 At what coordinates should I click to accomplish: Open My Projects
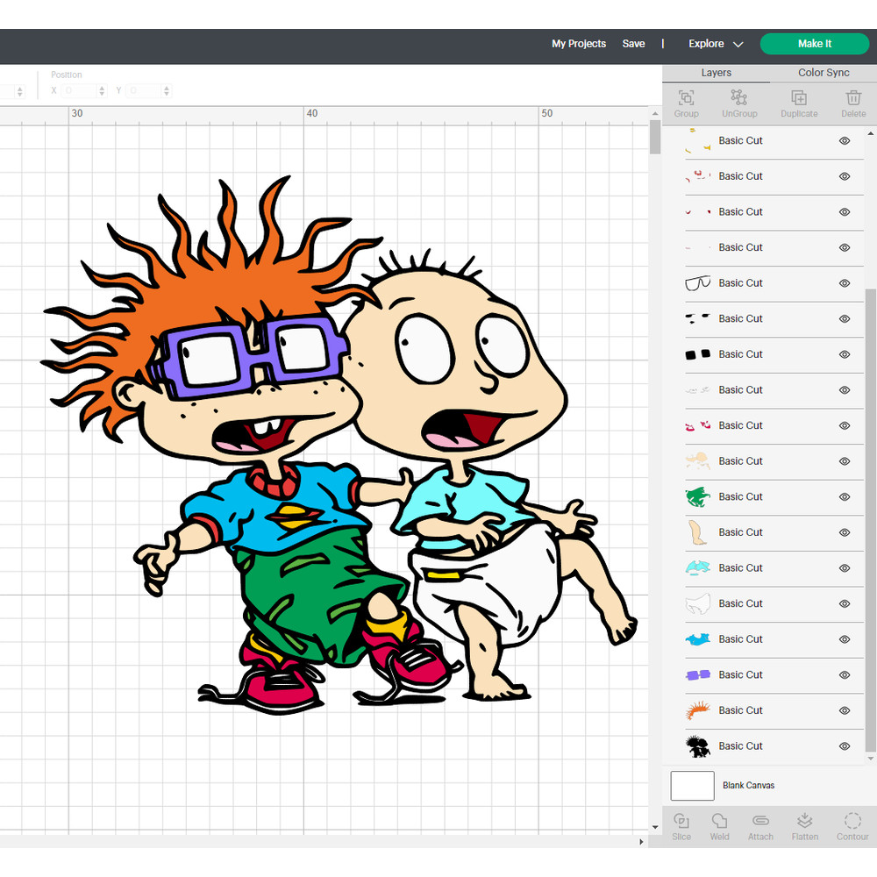point(579,43)
